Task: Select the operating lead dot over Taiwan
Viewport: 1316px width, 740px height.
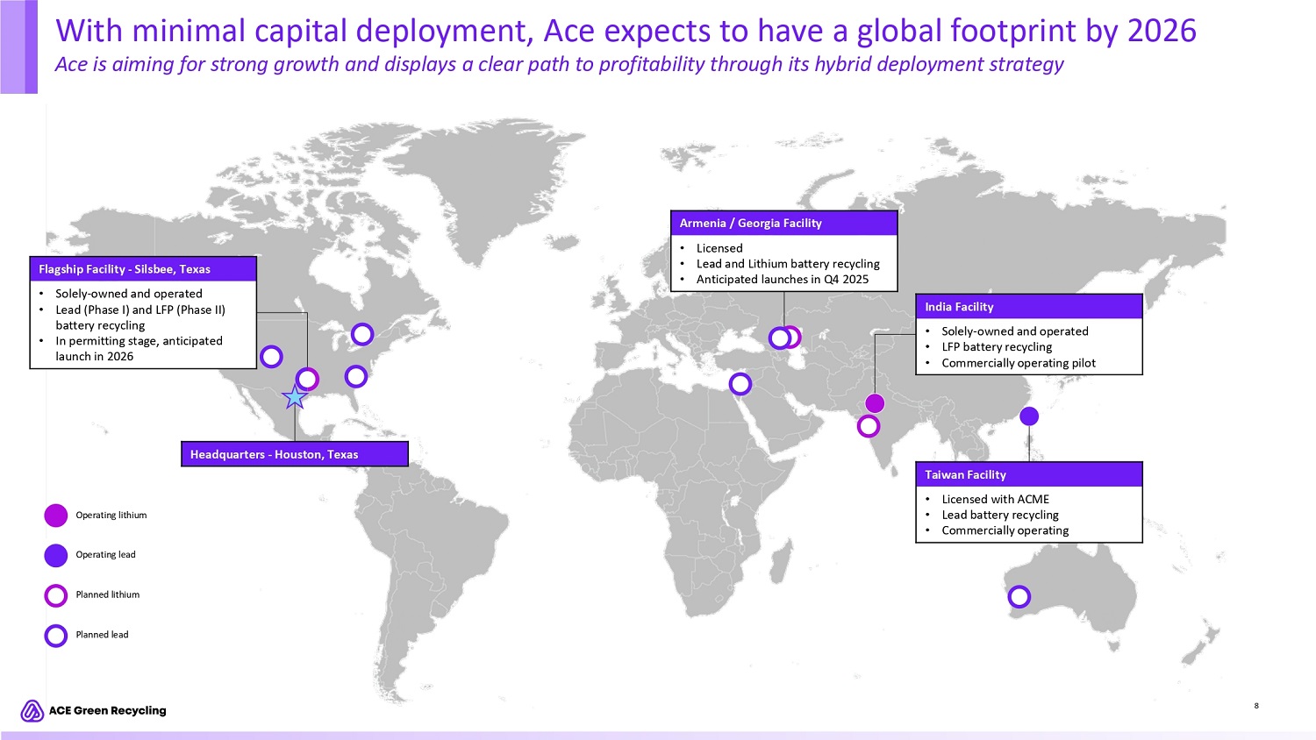Action: click(1029, 416)
